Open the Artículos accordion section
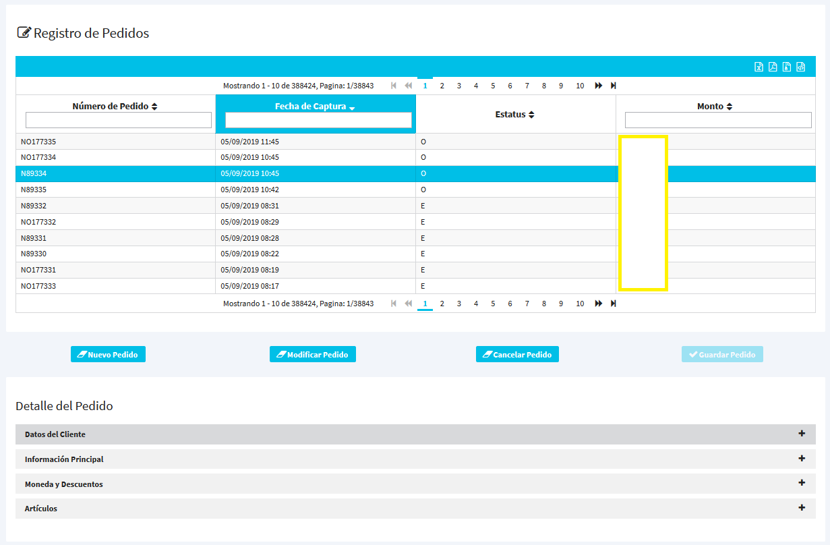The image size is (830, 545). pyautogui.click(x=802, y=508)
